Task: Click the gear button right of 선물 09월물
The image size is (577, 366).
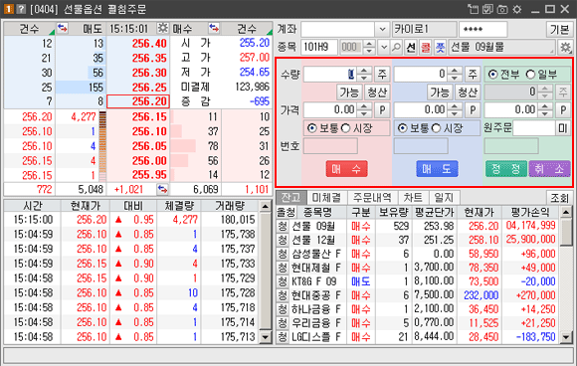Action: point(565,47)
